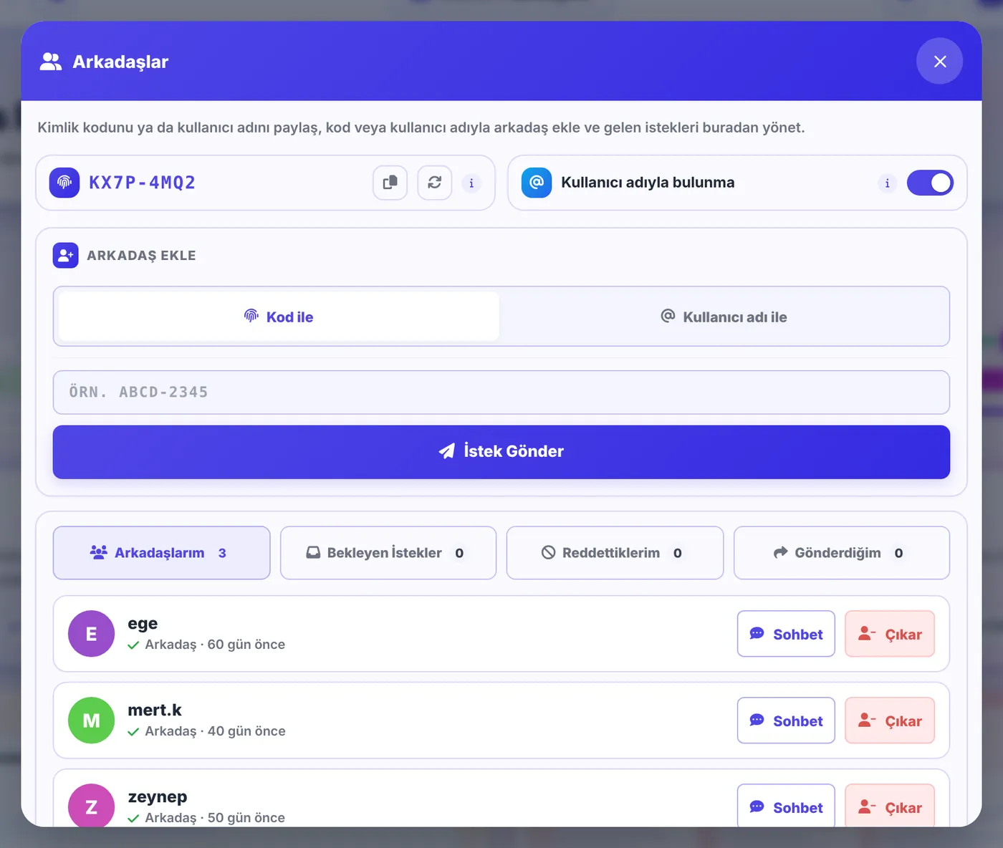Click mert.k's green M avatar
The height and width of the screenshot is (848, 1003).
click(x=91, y=721)
